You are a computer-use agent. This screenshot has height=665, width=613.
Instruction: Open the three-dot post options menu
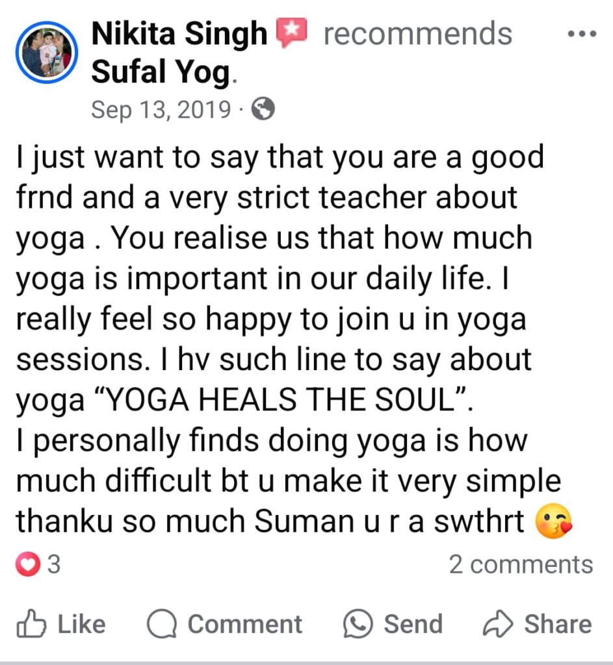pos(582,34)
